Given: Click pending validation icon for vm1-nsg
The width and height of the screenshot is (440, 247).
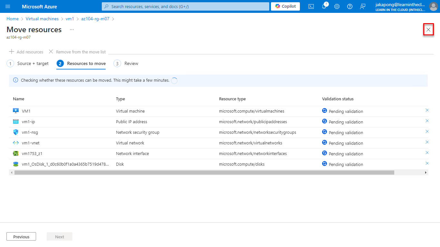Looking at the screenshot, I should [324, 132].
